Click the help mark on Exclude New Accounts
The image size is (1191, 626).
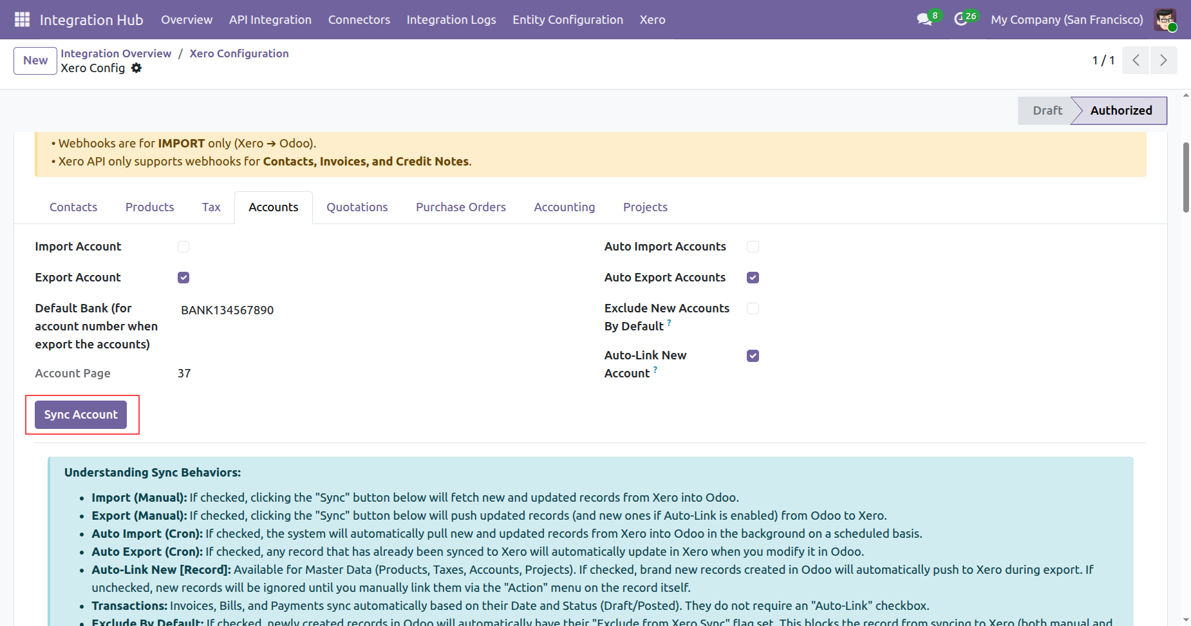[x=670, y=322]
